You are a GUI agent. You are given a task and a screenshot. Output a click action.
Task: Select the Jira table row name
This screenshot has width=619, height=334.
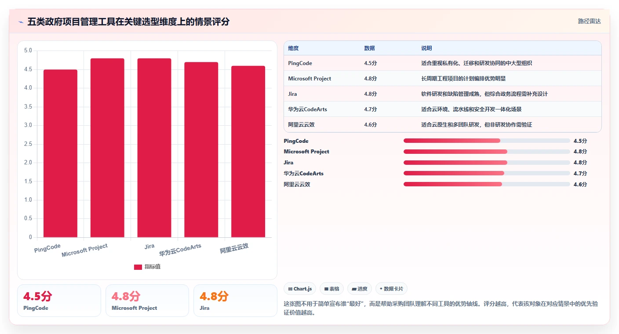(293, 94)
